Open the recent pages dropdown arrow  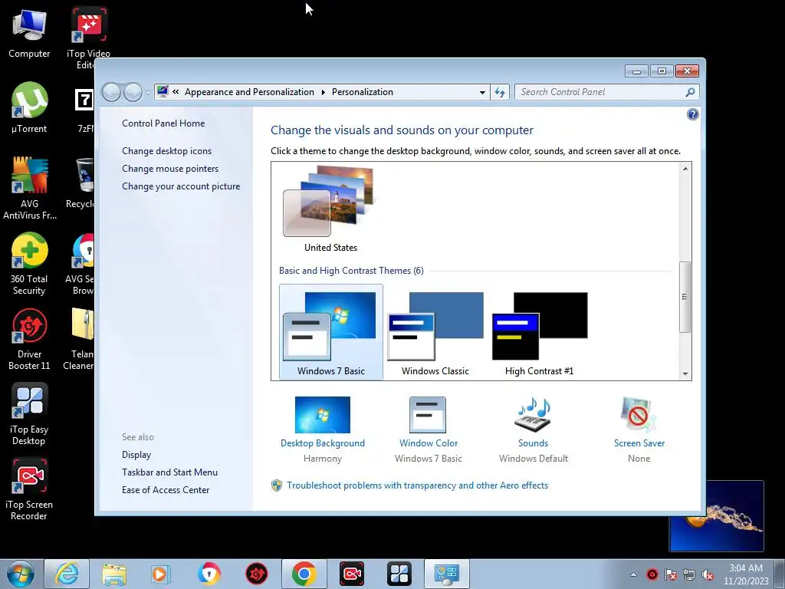click(148, 92)
